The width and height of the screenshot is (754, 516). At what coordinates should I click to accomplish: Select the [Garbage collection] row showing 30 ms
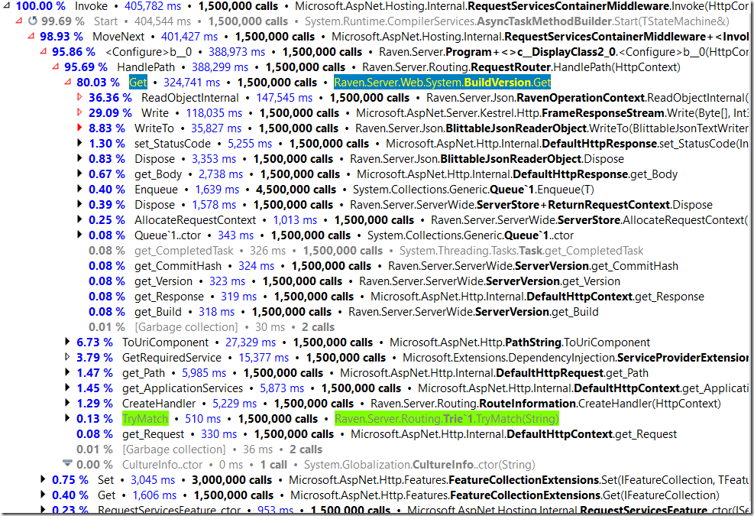pos(212,327)
